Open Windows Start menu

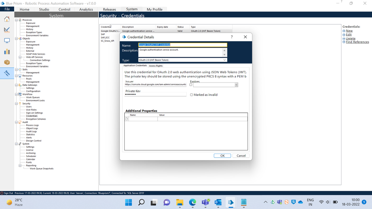128,202
